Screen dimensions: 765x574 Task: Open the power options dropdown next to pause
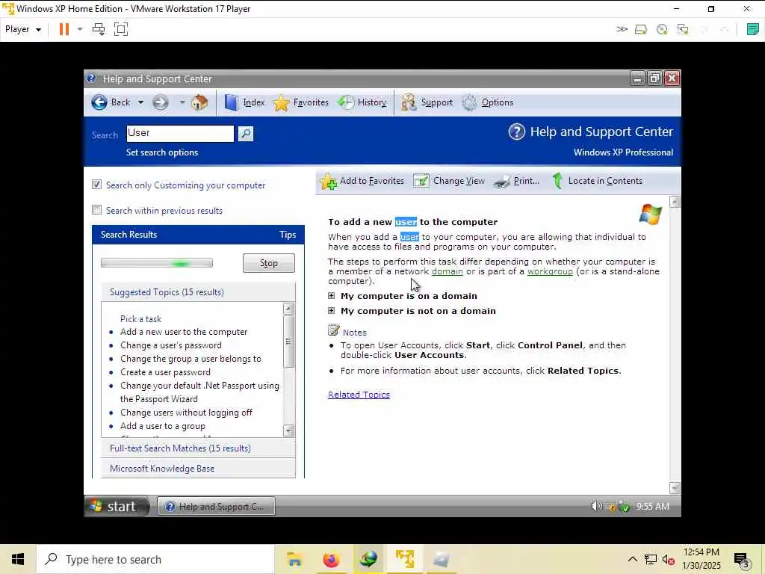[80, 29]
